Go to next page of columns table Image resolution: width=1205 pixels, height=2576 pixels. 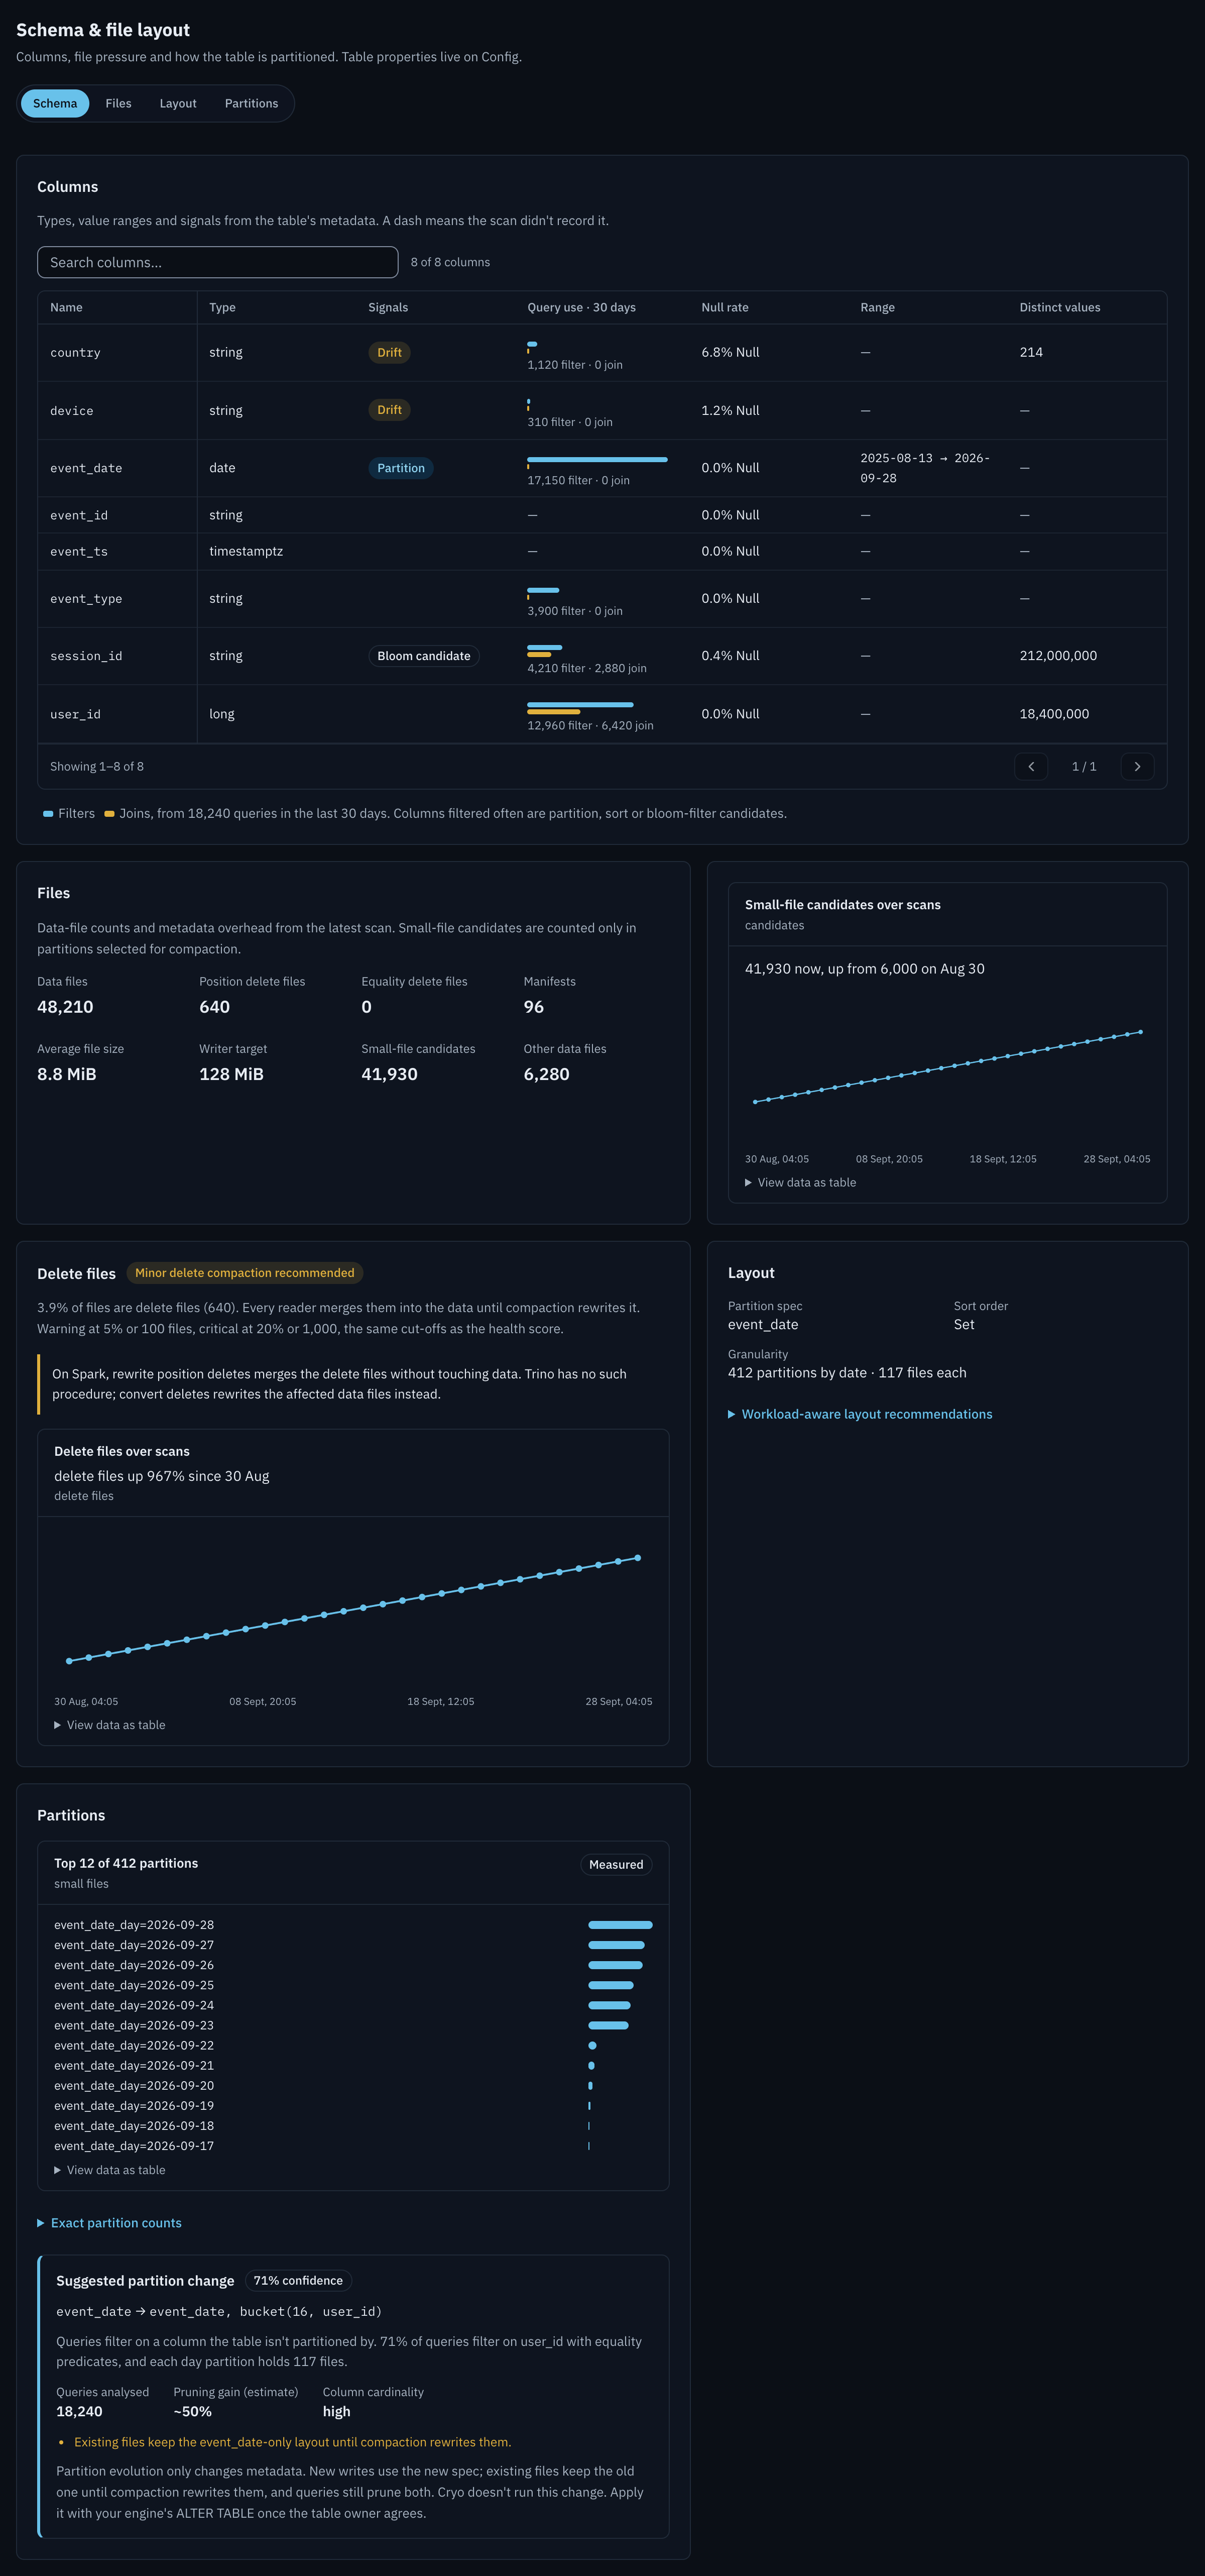click(1137, 766)
